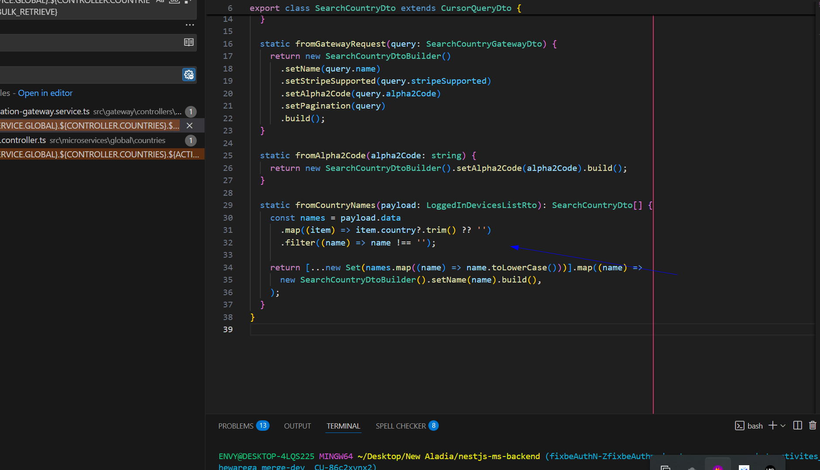
Task: Split the terminal panel
Action: (797, 426)
